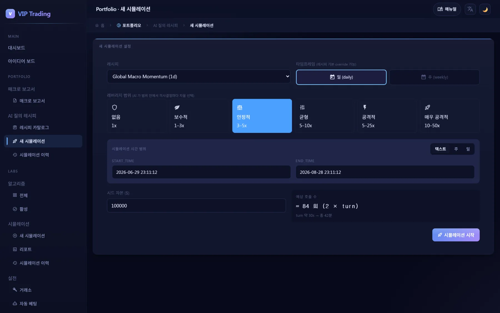Switch time range mode to 텍스트
This screenshot has width=500, height=313.
pyautogui.click(x=440, y=149)
